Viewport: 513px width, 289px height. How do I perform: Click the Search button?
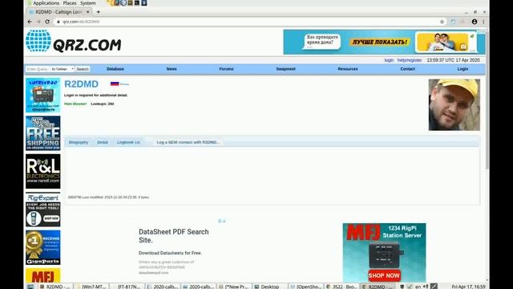coord(83,69)
